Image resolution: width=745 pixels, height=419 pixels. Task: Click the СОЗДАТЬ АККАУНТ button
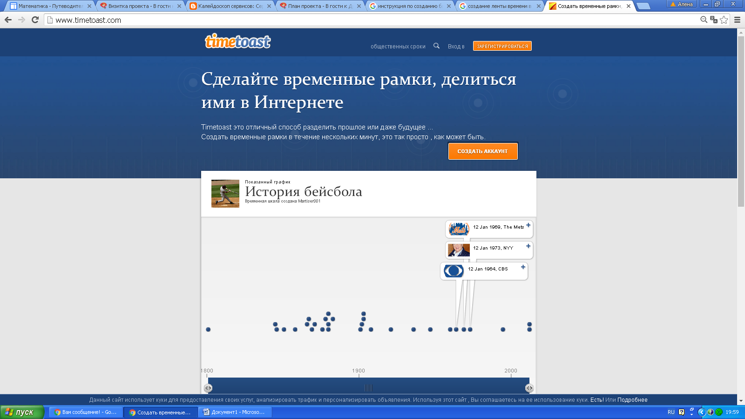(x=483, y=151)
